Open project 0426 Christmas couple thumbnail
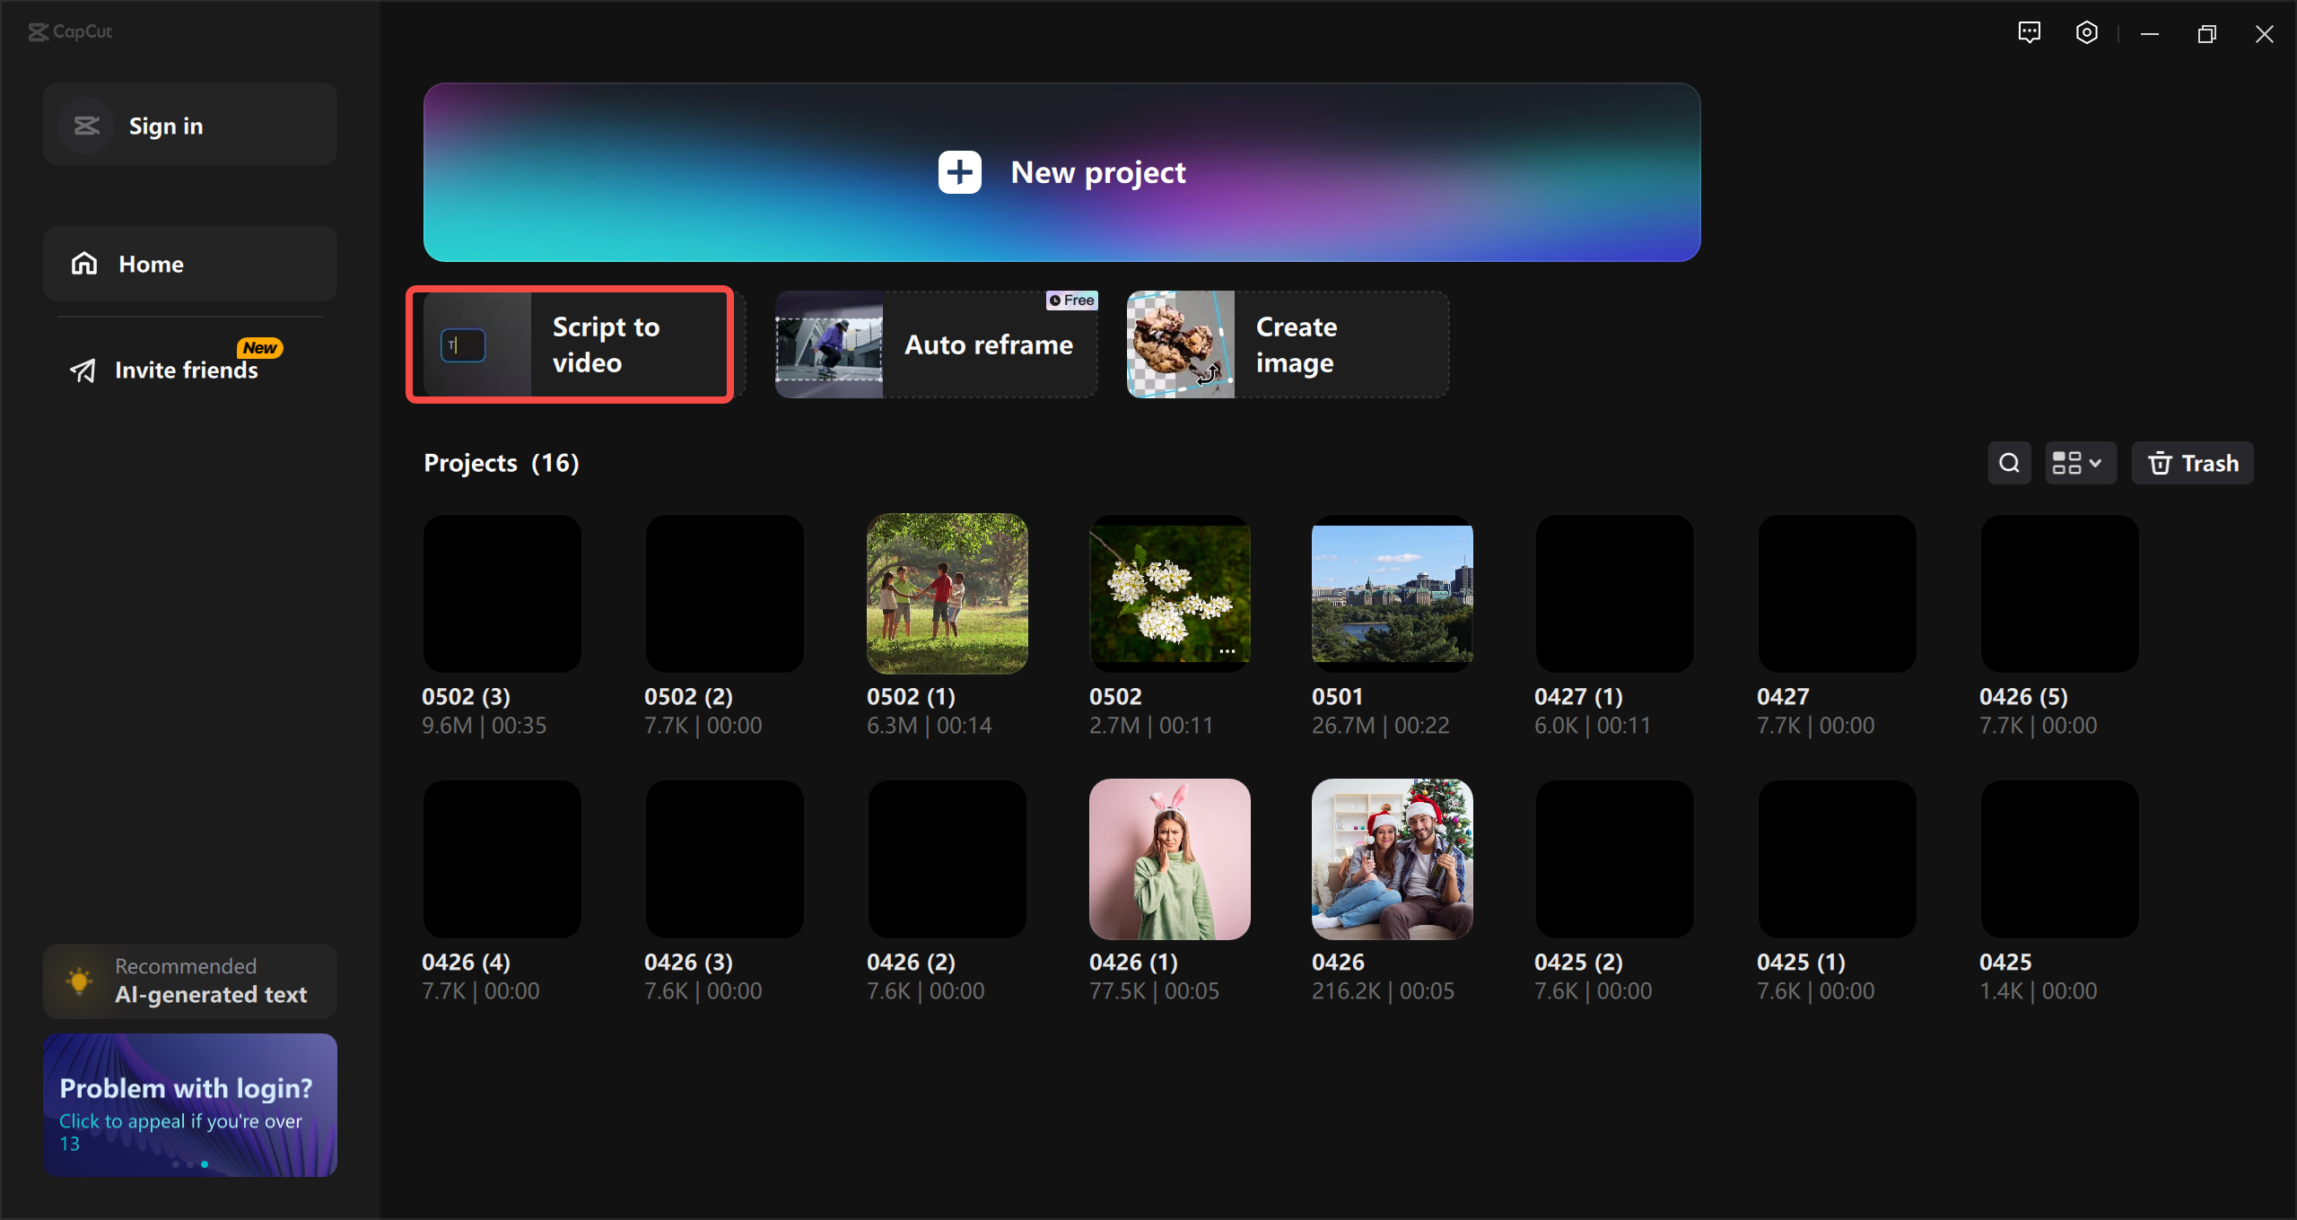The image size is (2297, 1220). pos(1392,858)
